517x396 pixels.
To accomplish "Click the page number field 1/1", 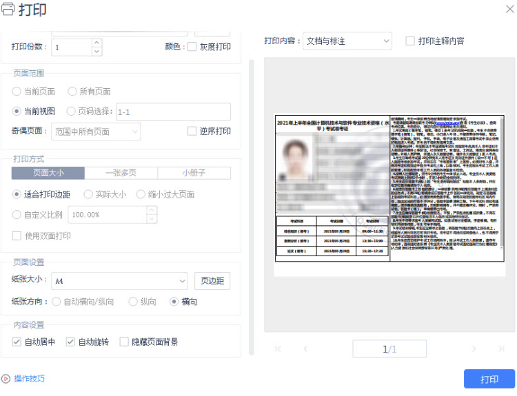I will tap(389, 349).
